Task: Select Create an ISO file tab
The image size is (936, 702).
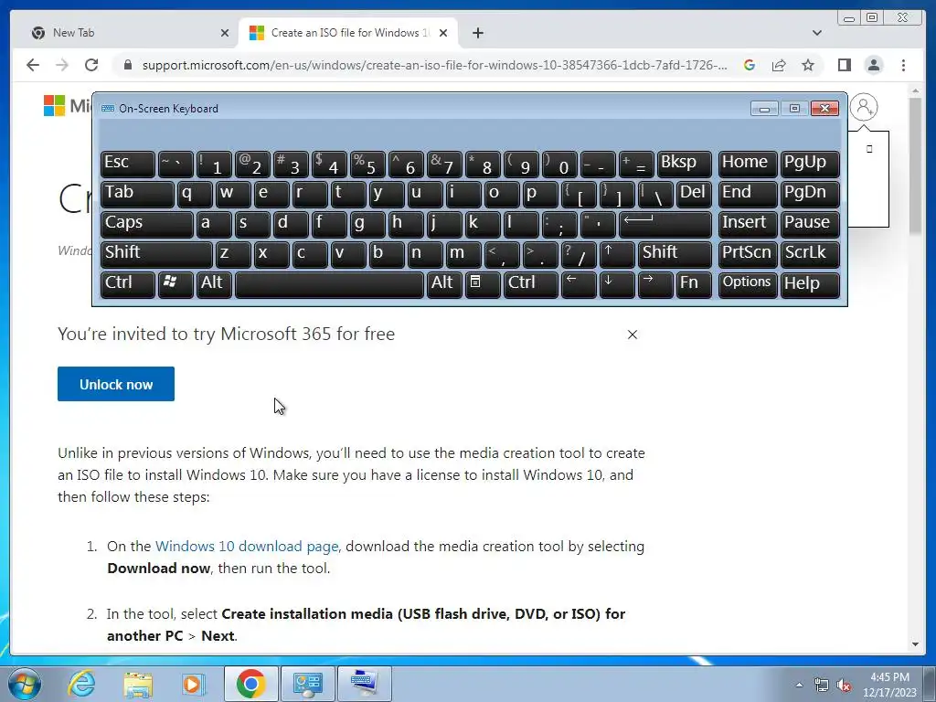Action: [348, 33]
